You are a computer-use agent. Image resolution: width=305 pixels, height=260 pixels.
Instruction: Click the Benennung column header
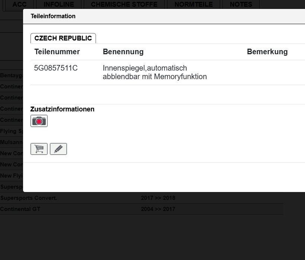pyautogui.click(x=123, y=52)
